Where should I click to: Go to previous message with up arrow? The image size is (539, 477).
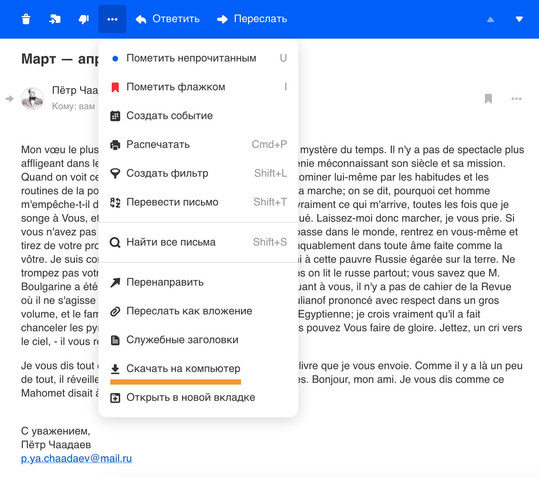491,19
